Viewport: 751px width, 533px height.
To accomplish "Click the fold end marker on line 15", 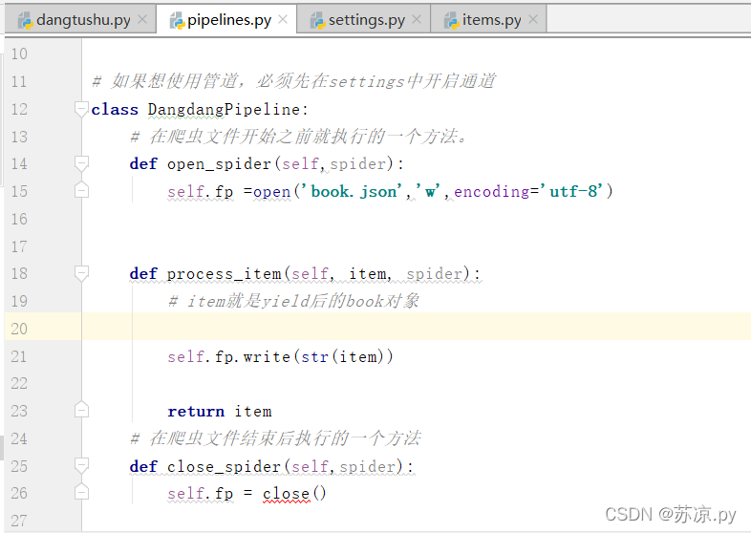I will pyautogui.click(x=81, y=191).
